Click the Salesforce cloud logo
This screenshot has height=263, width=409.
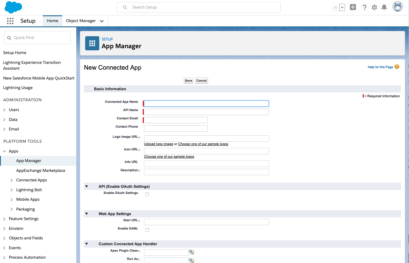13,7
